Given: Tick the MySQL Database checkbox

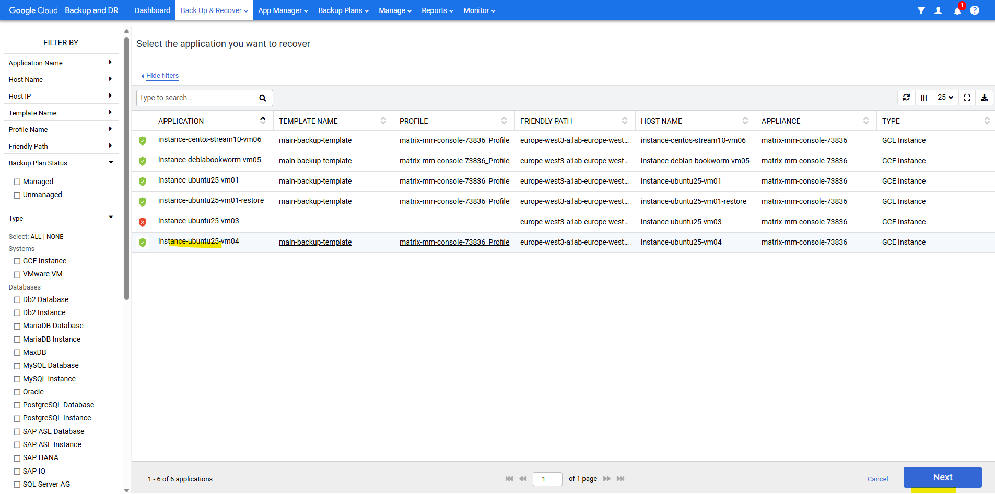Looking at the screenshot, I should click(17, 366).
